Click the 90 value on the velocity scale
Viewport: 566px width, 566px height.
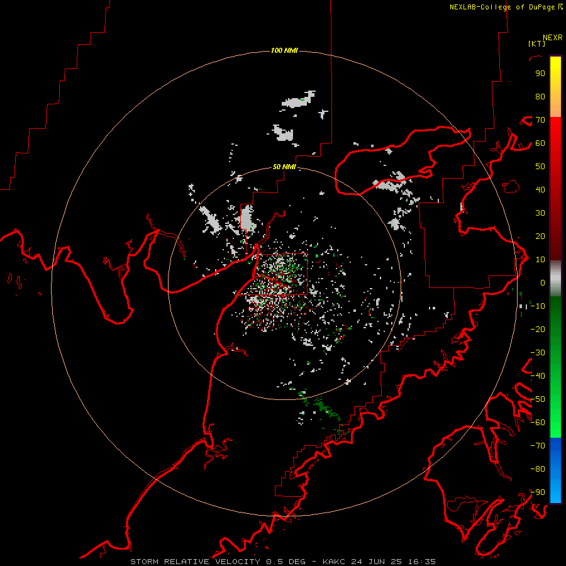coord(540,74)
